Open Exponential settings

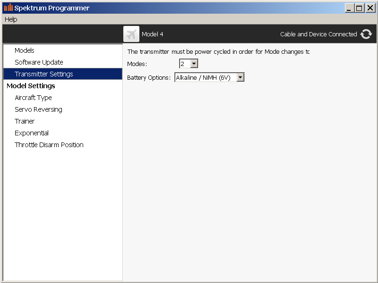tap(63, 133)
